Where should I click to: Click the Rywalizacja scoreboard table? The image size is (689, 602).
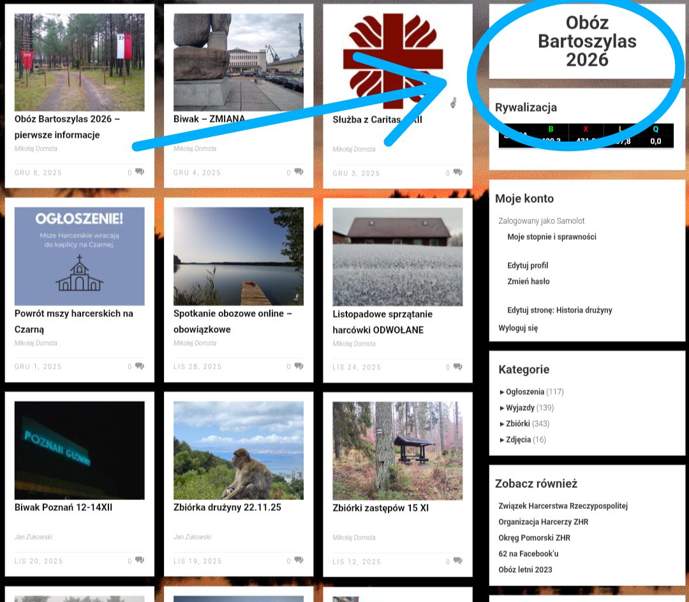(586, 136)
